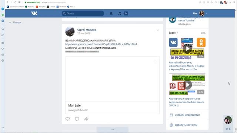
Task: Expand the profile menu arrow in the header
Action: [207, 14]
